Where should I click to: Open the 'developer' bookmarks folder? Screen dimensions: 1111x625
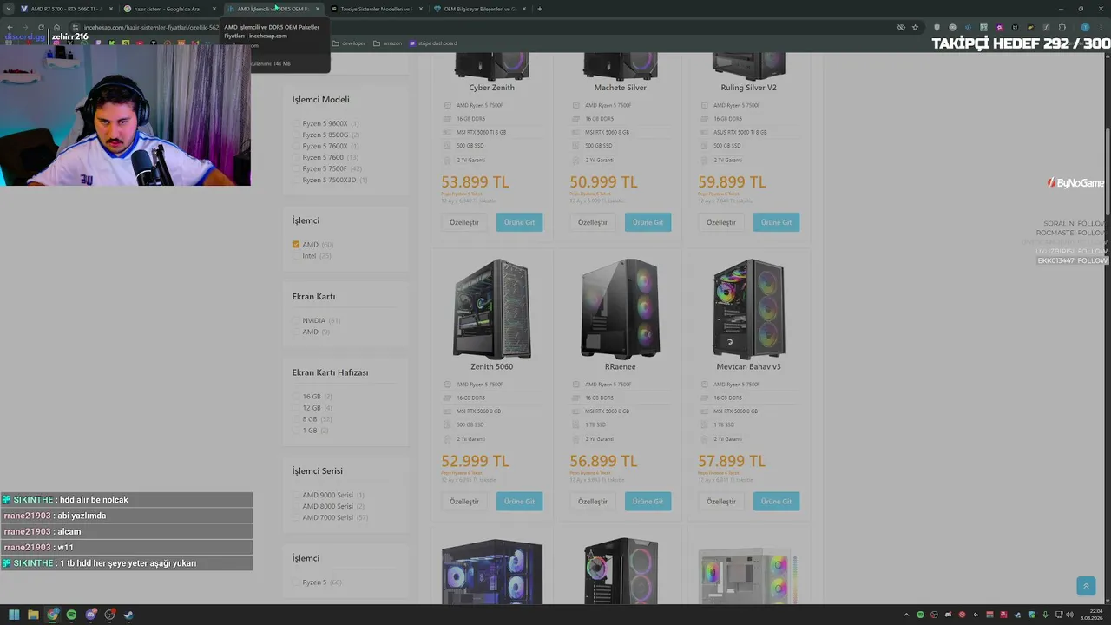pos(348,43)
